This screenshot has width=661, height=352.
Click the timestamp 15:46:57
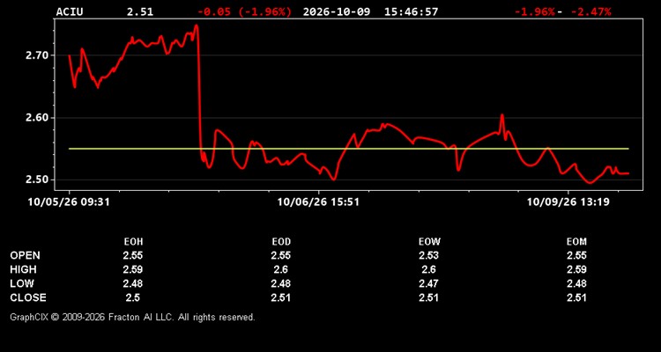411,11
